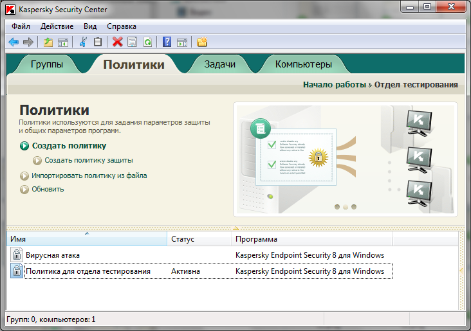Select the third slide dot under the illustration

coord(354,207)
